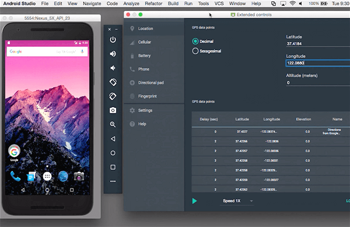350x227 pixels.
Task: Click the 'Directions from Google...' name cell
Action: (x=332, y=131)
